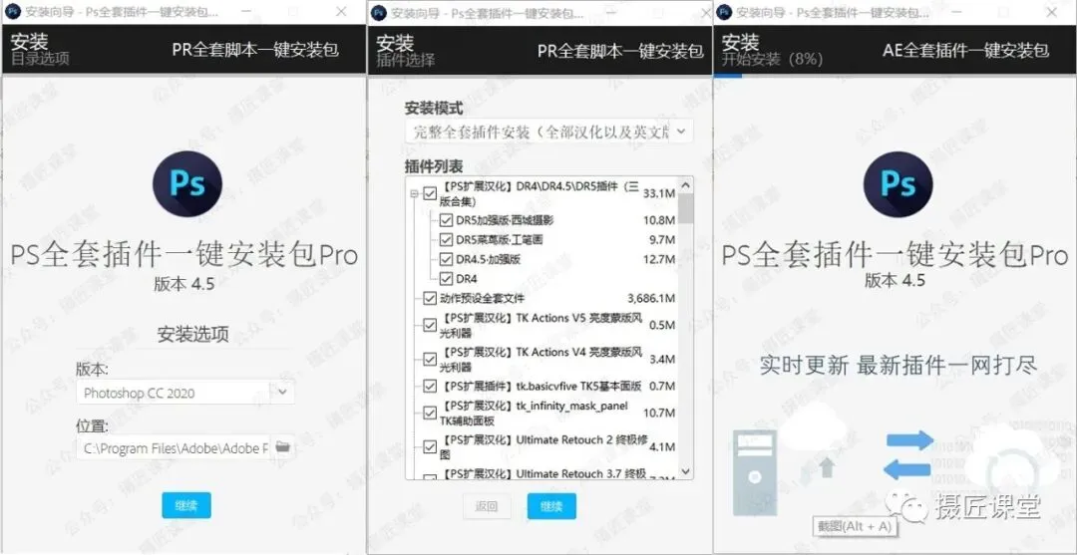The image size is (1077, 555).
Task: Click 继续 in the directory options window
Action: click(x=186, y=505)
